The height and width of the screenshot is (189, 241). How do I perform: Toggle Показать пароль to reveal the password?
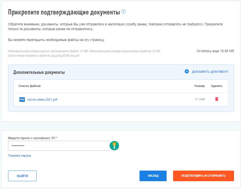(20, 156)
